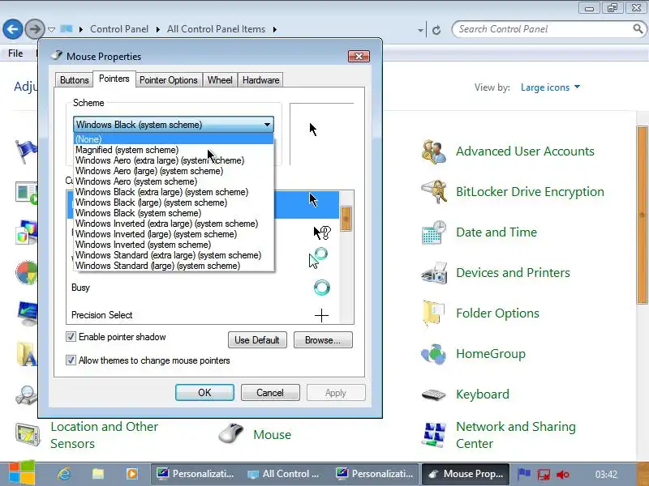This screenshot has height=486, width=649.
Task: Click the muted volume tray icon
Action: [563, 475]
